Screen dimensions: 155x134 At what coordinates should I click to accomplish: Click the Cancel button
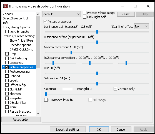[x=121, y=130]
